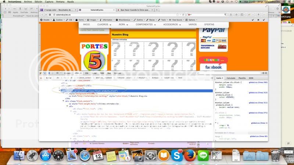The height and width of the screenshot is (165, 294).
Task: Select the Calculado side panel tab
Action: (231, 78)
